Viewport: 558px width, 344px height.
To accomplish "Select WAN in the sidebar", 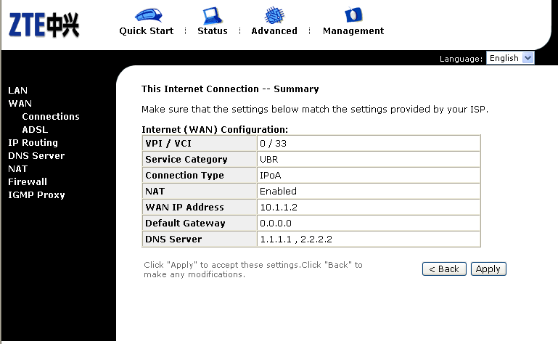I will [x=20, y=104].
